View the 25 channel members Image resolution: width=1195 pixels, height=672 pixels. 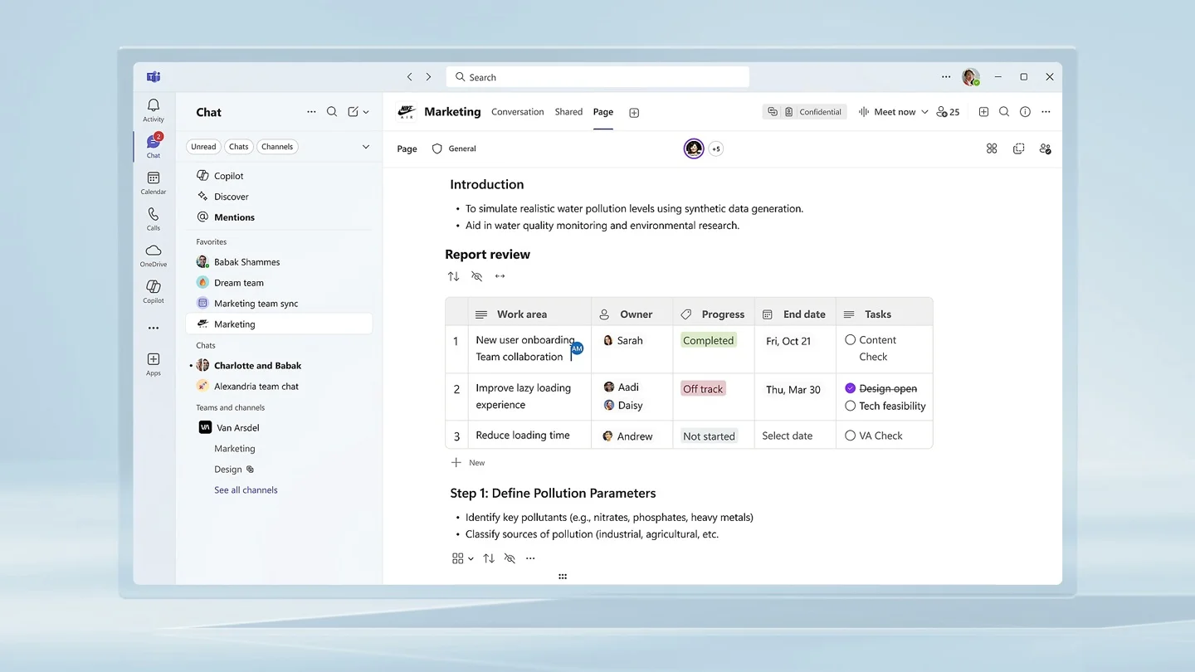pyautogui.click(x=948, y=112)
